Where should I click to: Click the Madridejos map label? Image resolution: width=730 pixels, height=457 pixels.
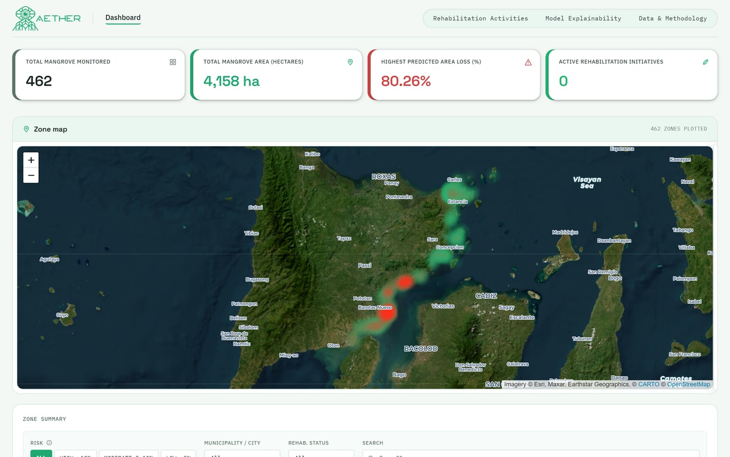point(565,232)
